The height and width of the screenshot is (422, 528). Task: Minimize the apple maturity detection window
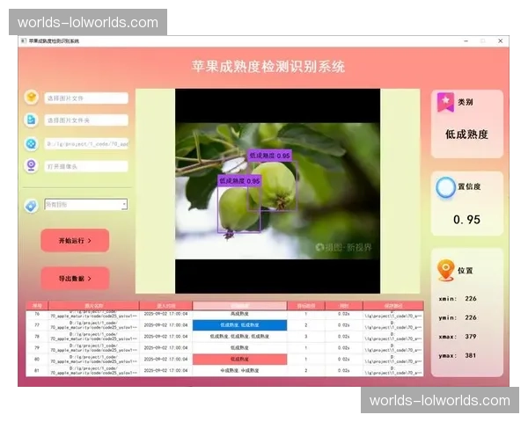coord(466,40)
